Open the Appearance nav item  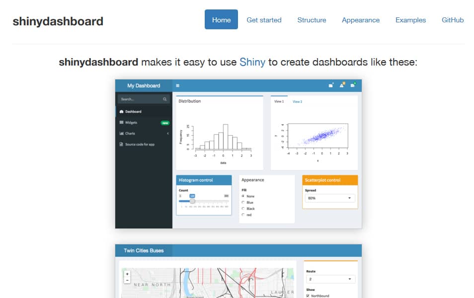(x=361, y=20)
